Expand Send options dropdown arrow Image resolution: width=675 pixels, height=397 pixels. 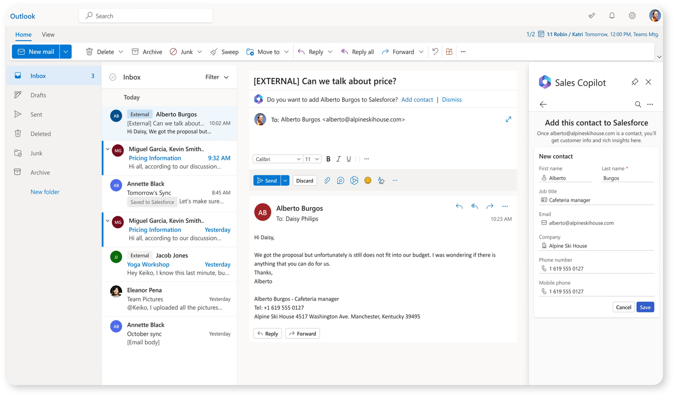tap(285, 181)
